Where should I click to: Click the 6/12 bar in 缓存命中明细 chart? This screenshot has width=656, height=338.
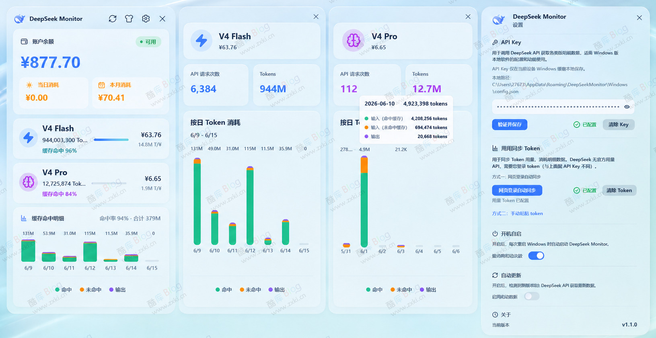[90, 252]
